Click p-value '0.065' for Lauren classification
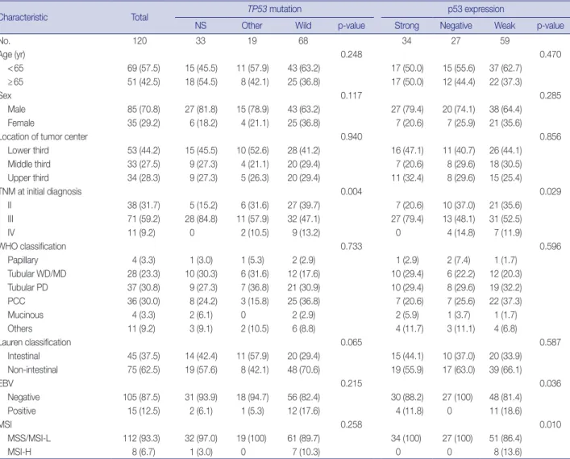The image size is (570, 459). click(352, 343)
